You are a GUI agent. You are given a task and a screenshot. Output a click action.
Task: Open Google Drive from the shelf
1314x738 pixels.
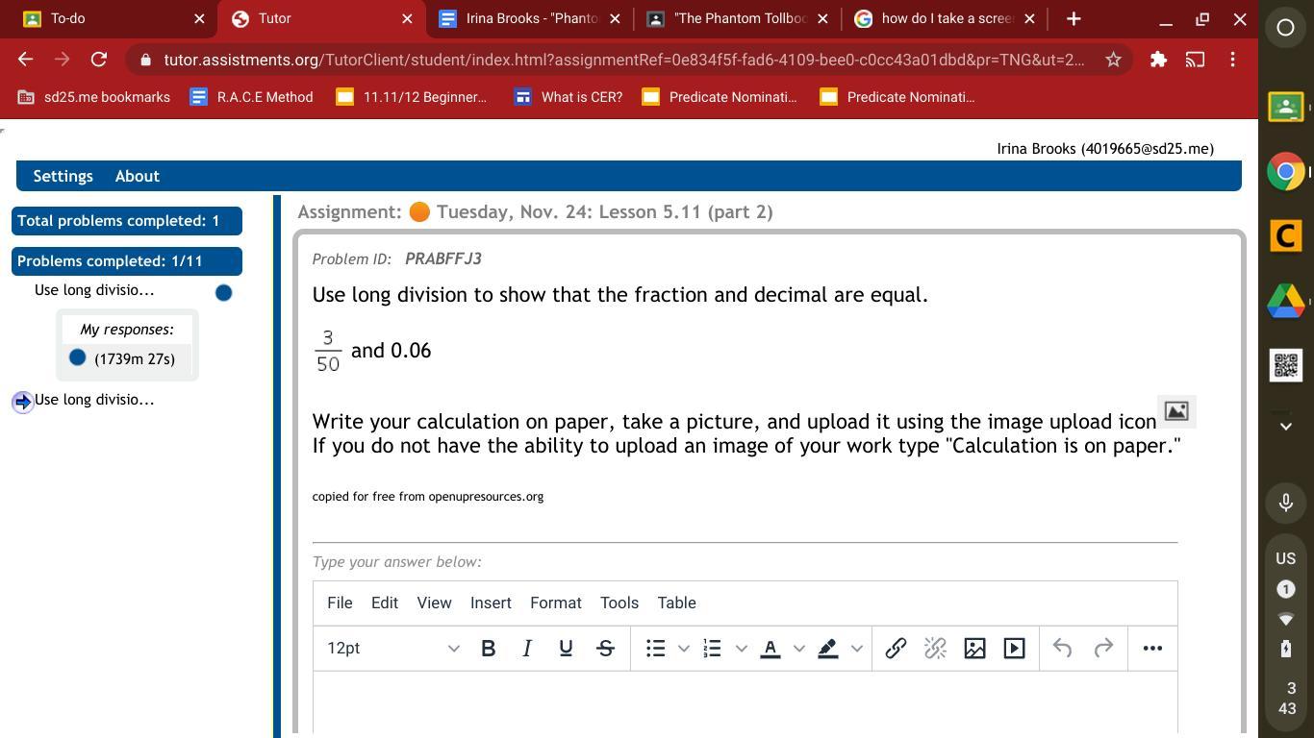(x=1285, y=301)
